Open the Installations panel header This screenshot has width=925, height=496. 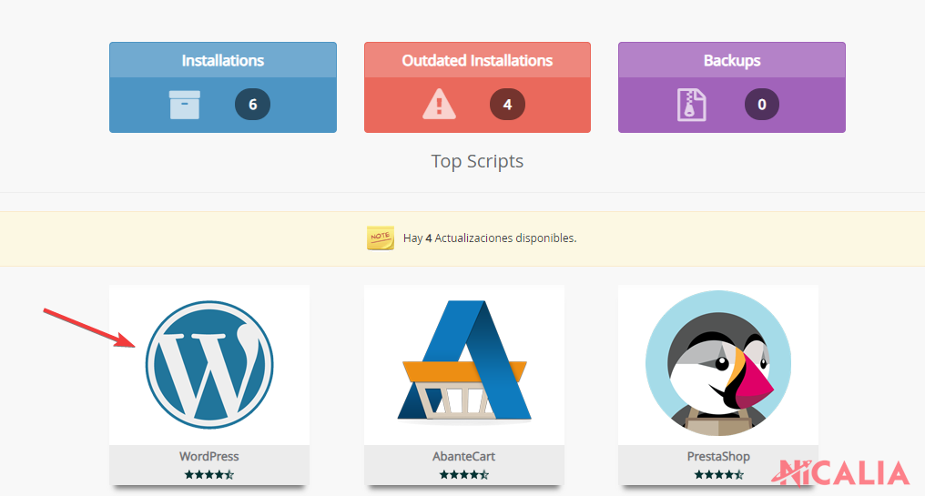222,61
